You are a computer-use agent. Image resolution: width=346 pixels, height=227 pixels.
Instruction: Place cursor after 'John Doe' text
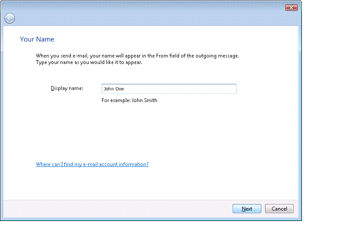[x=125, y=89]
